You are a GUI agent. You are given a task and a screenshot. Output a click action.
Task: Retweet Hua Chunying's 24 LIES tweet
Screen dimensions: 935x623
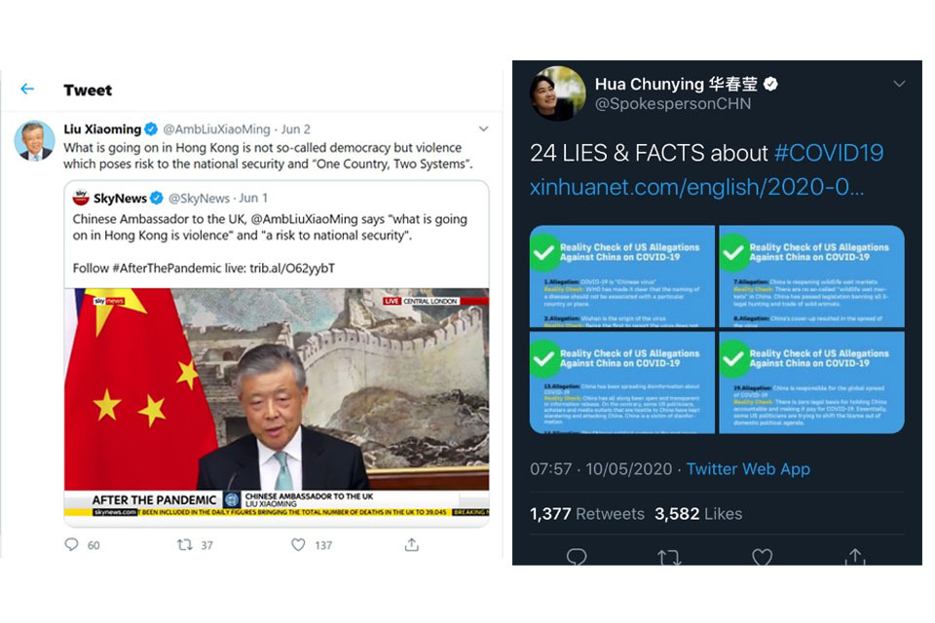point(669,557)
